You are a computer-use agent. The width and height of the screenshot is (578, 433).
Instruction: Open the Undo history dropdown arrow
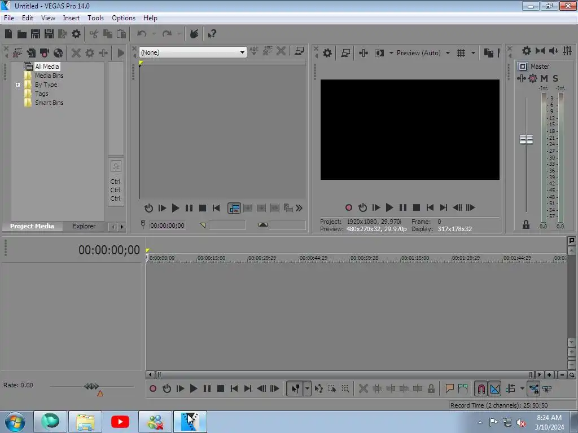154,34
